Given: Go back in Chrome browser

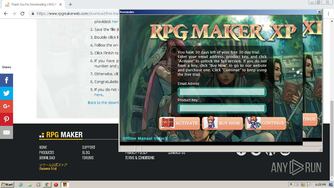Looking at the screenshot, I should click(6, 14).
